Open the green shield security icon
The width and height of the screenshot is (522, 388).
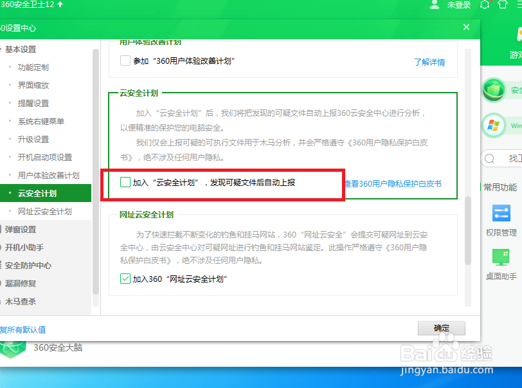pos(494,90)
